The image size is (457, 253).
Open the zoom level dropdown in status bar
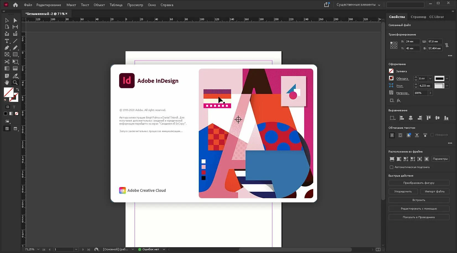pos(38,249)
